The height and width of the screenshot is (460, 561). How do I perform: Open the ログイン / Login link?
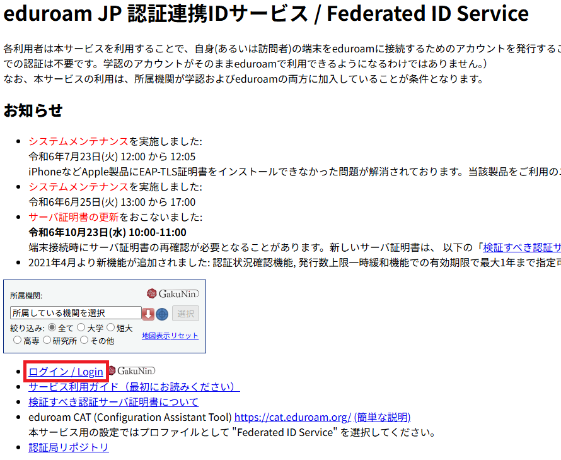pos(66,372)
